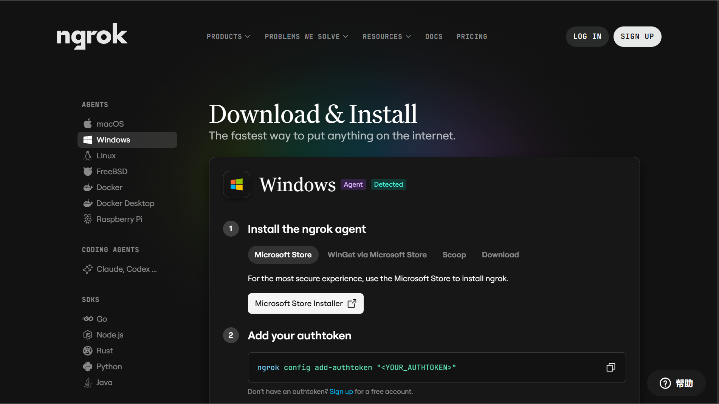Switch to the Download tab
719x404 pixels.
pyautogui.click(x=500, y=255)
